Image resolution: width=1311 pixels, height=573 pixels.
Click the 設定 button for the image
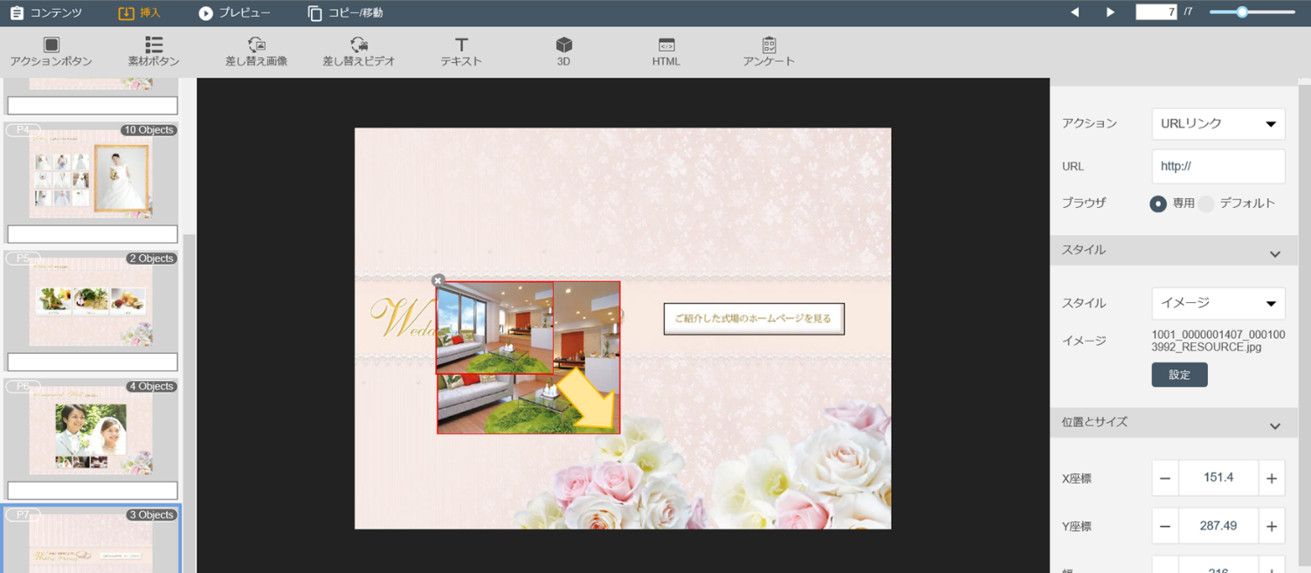tap(1179, 375)
